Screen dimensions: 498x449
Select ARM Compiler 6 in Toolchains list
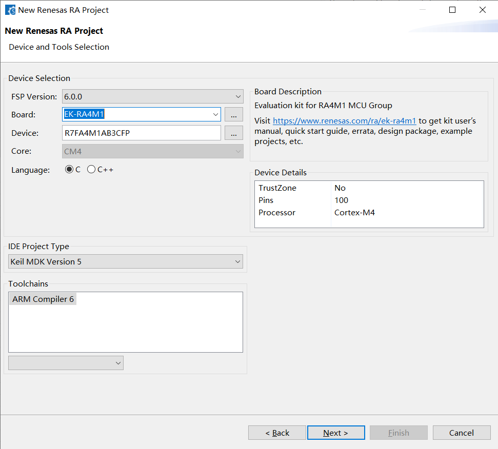(44, 299)
